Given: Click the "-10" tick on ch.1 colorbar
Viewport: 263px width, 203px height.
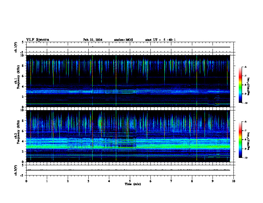Looking at the screenshot, I should pos(246,103).
